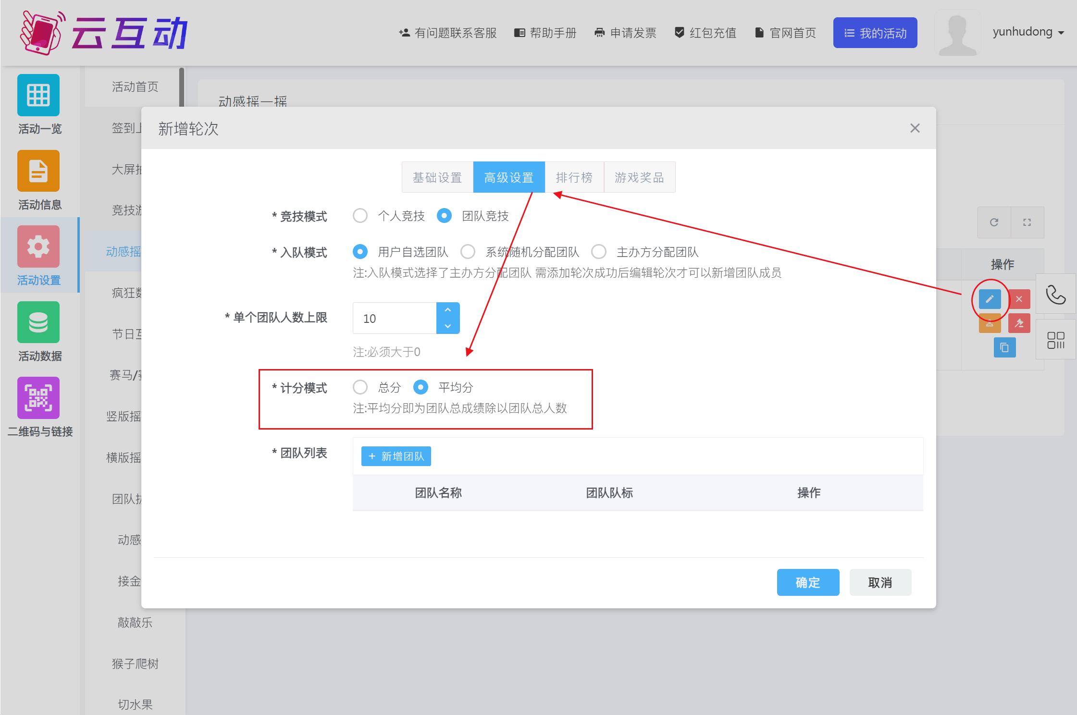The image size is (1077, 715).
Task: Select the 二维码与链接 QR code sidebar icon
Action: (x=39, y=398)
